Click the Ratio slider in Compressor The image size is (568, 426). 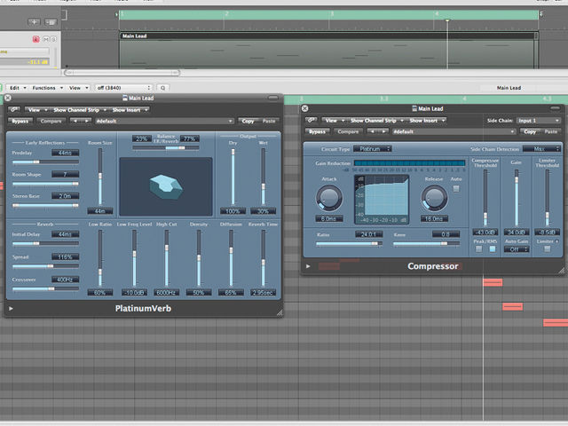tap(349, 244)
